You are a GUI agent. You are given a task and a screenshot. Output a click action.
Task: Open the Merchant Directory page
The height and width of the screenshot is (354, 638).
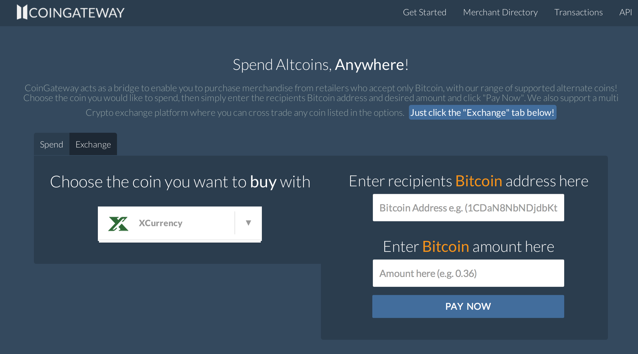pos(500,12)
